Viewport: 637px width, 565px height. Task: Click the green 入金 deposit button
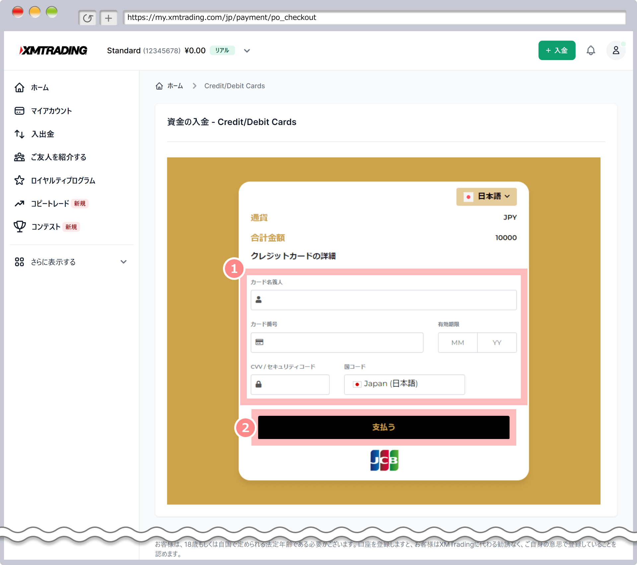557,50
